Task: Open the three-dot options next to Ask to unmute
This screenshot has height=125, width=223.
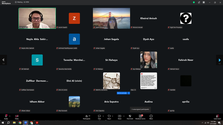Action: [x=129, y=93]
